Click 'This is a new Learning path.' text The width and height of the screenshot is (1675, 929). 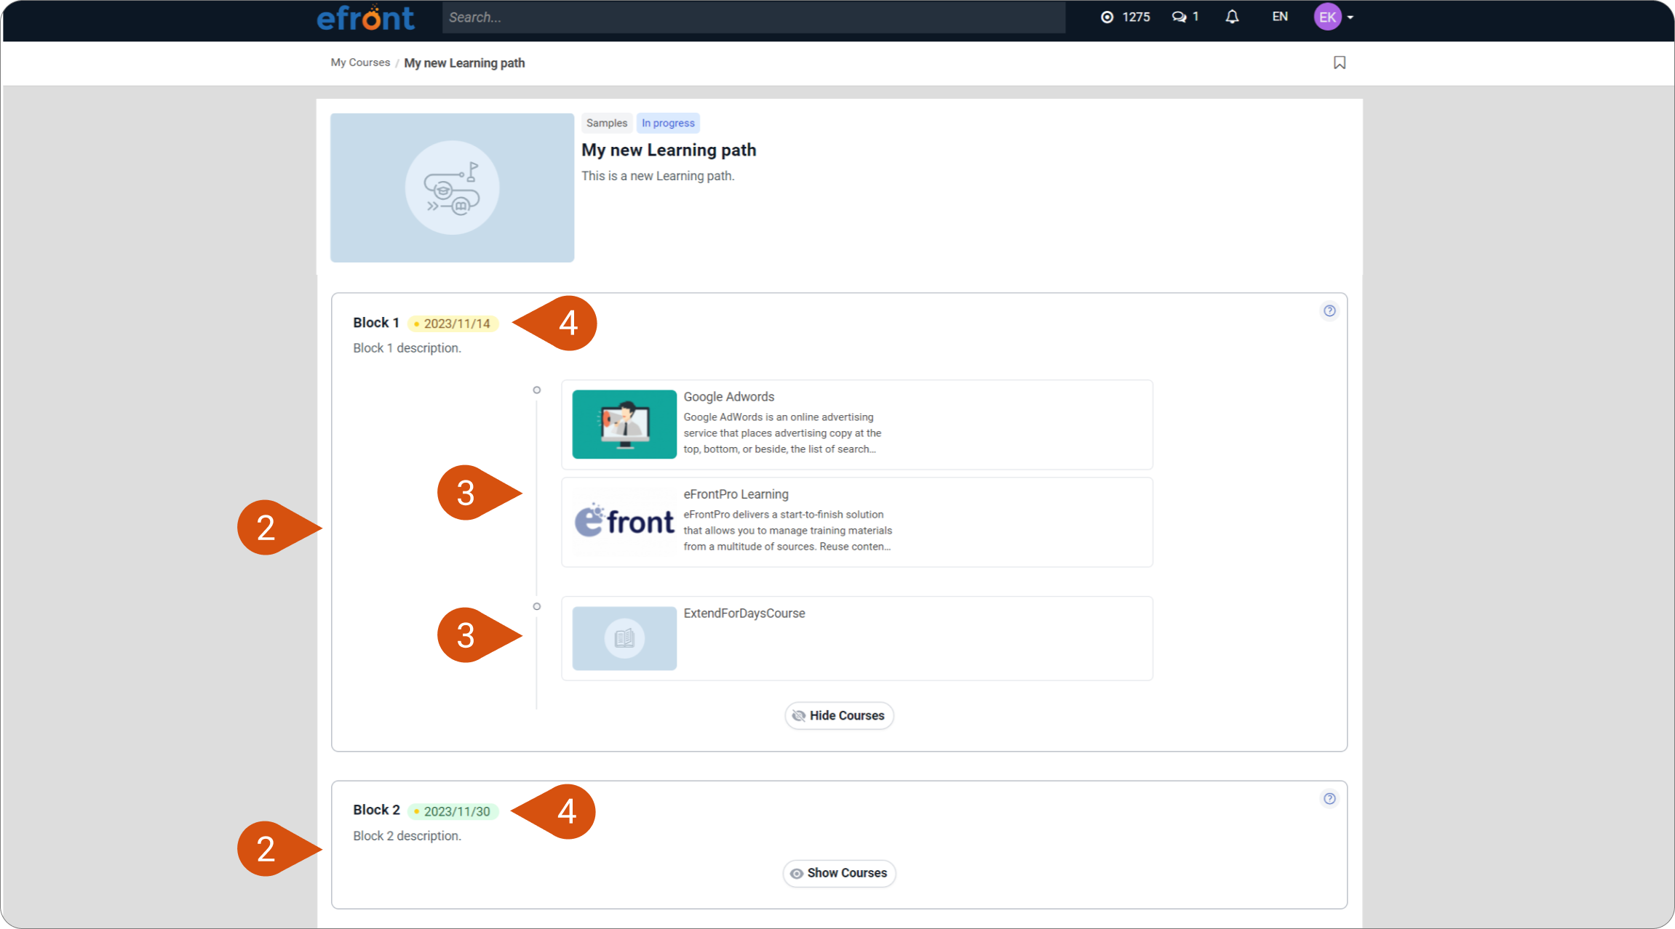coord(658,176)
